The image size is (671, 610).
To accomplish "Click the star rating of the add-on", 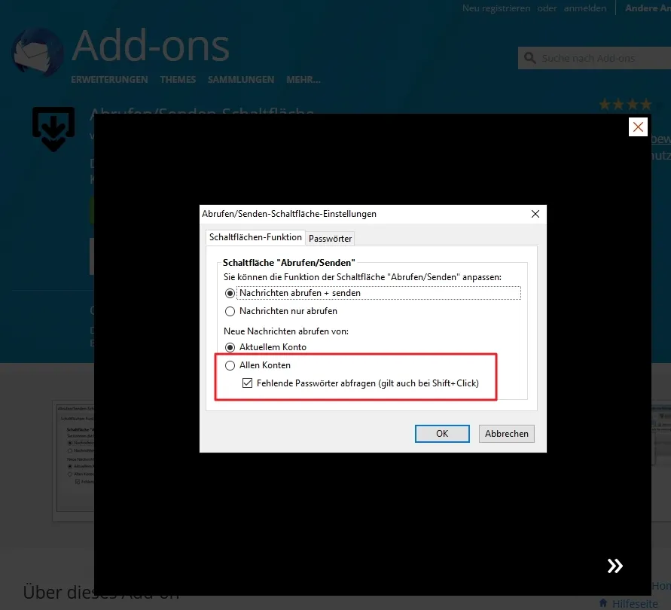I will tap(625, 104).
